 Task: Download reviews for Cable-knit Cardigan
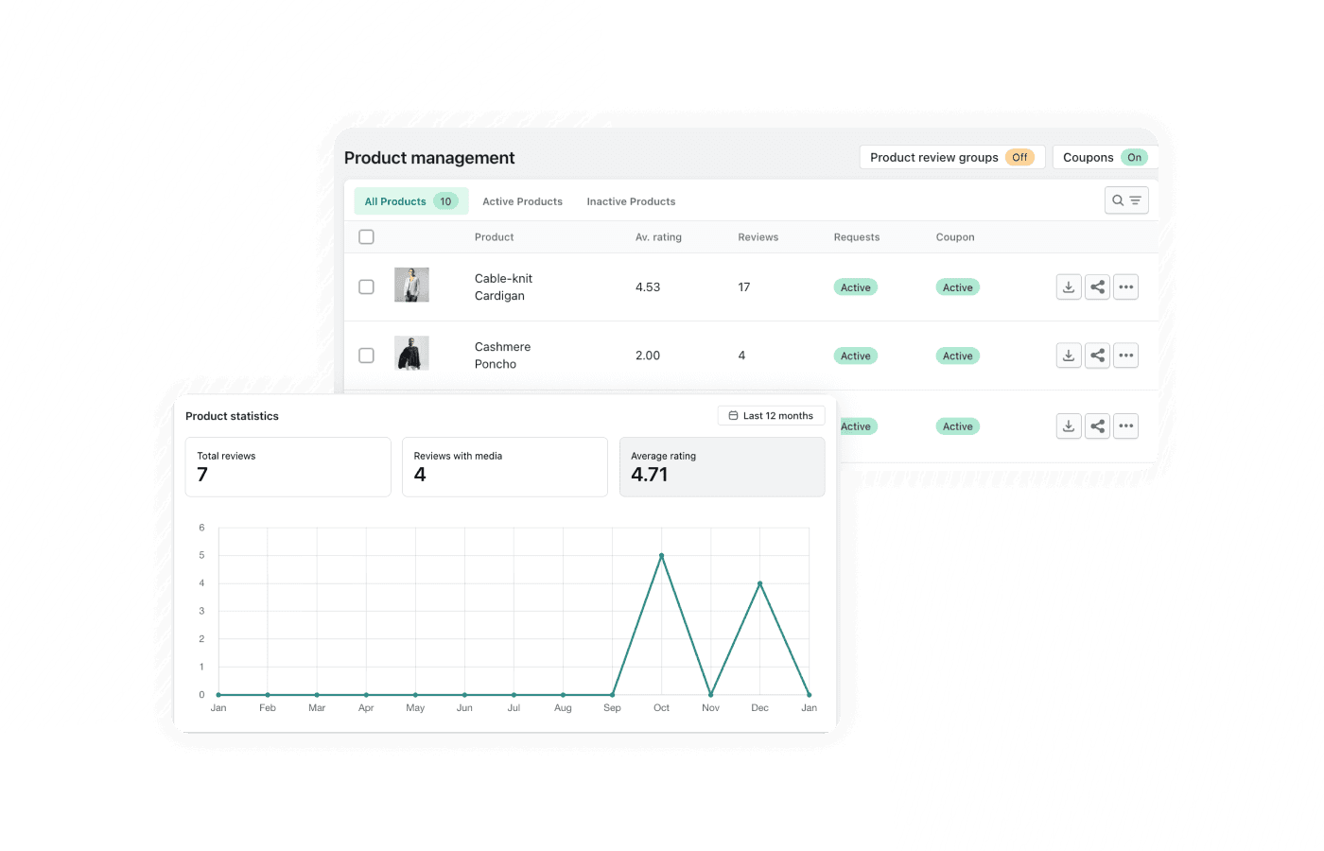1069,287
